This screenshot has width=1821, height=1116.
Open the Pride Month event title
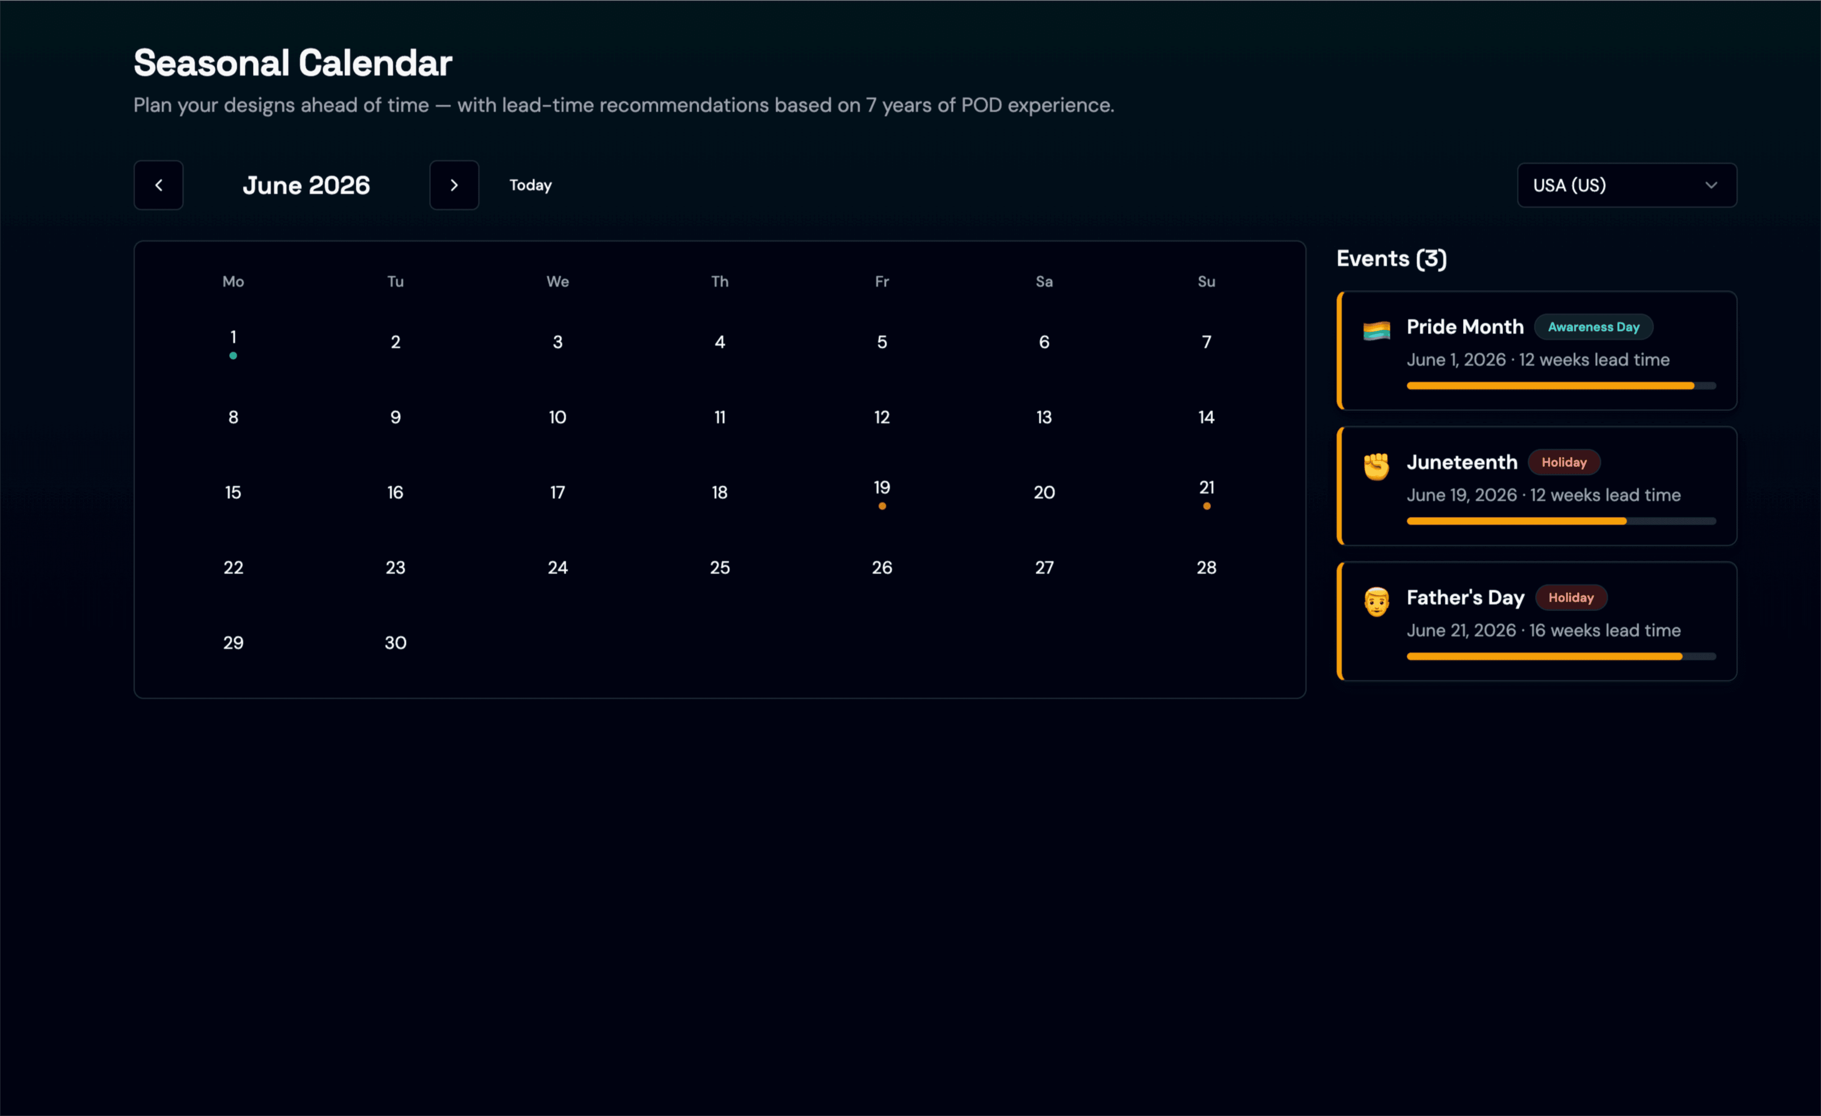[x=1465, y=327]
